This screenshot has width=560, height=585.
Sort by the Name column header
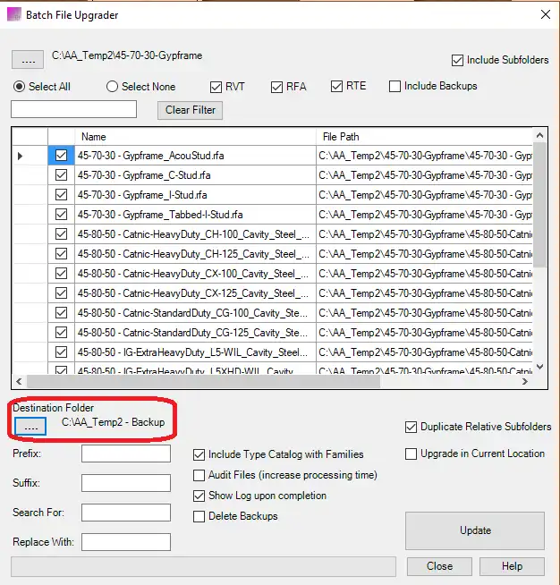195,137
